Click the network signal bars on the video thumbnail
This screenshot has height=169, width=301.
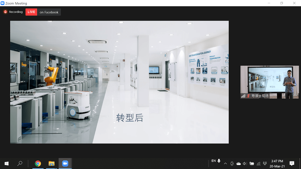[x=243, y=96]
